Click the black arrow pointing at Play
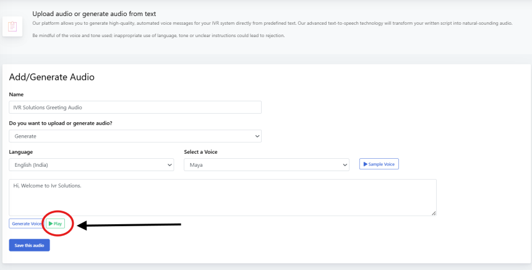The height and width of the screenshot is (270, 532). pos(130,226)
